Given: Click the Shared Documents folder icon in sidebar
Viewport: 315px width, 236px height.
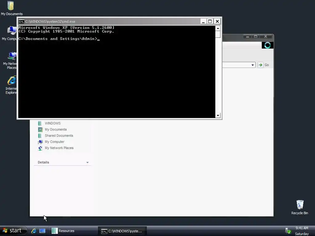Looking at the screenshot, I should (40, 136).
